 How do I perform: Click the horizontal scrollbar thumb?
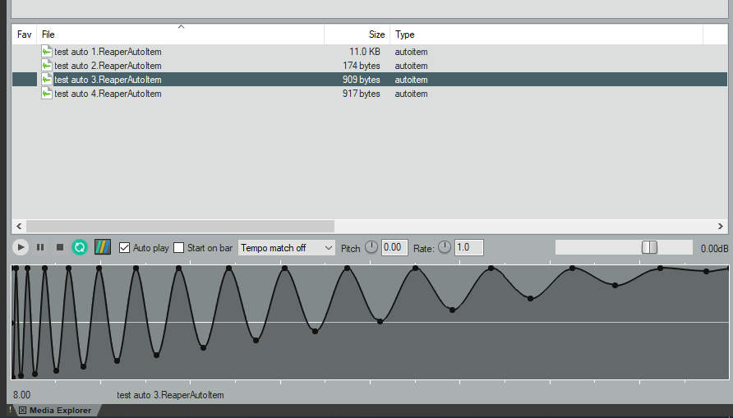(x=181, y=226)
